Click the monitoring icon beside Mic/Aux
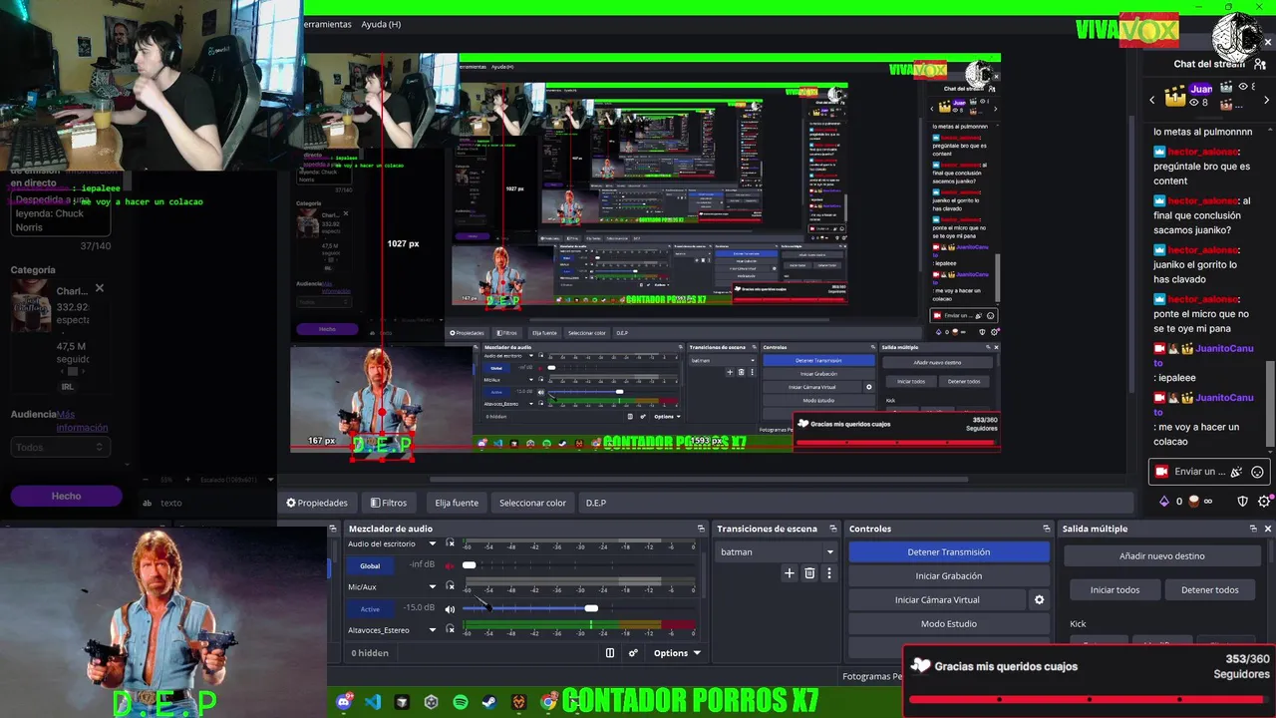 click(451, 586)
